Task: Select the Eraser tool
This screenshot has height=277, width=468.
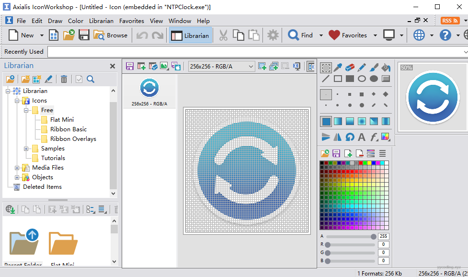Action: click(x=350, y=68)
